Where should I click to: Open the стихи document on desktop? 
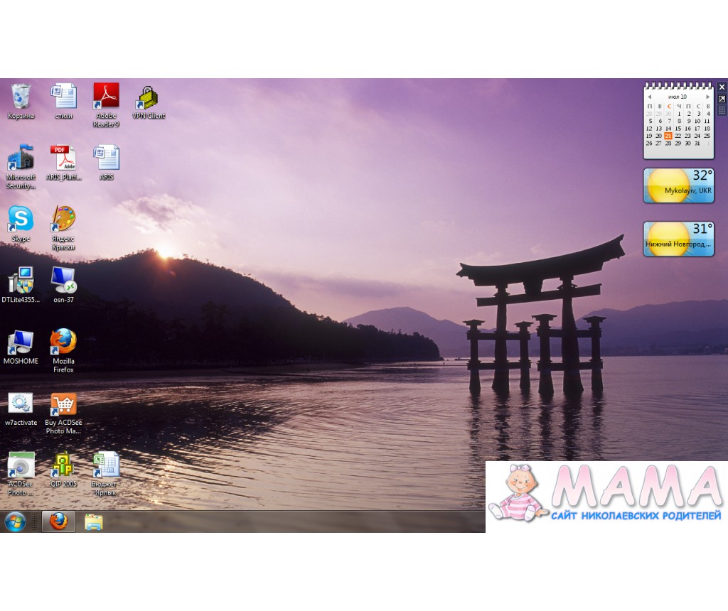pyautogui.click(x=63, y=97)
